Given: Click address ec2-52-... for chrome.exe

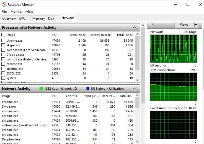Looking at the screenshot, I should point(72,135).
